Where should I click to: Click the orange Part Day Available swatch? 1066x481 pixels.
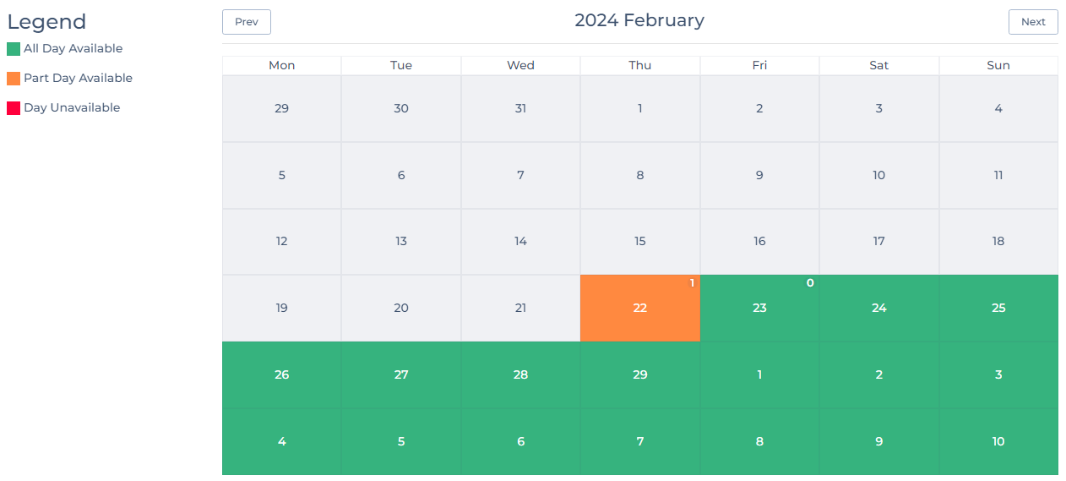coord(14,79)
